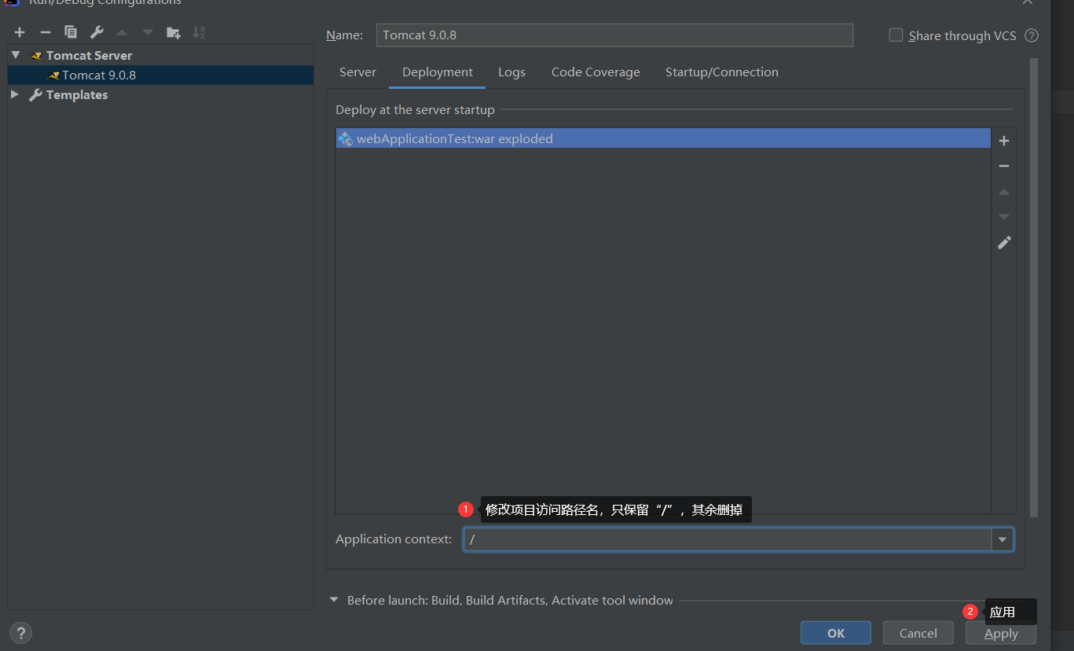The image size is (1074, 651).
Task: Click the Apply button
Action: (x=1001, y=633)
